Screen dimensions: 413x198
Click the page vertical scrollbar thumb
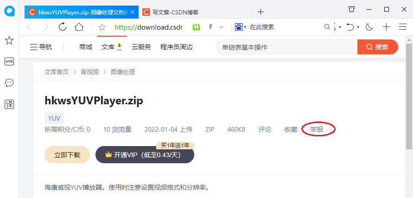[409, 96]
